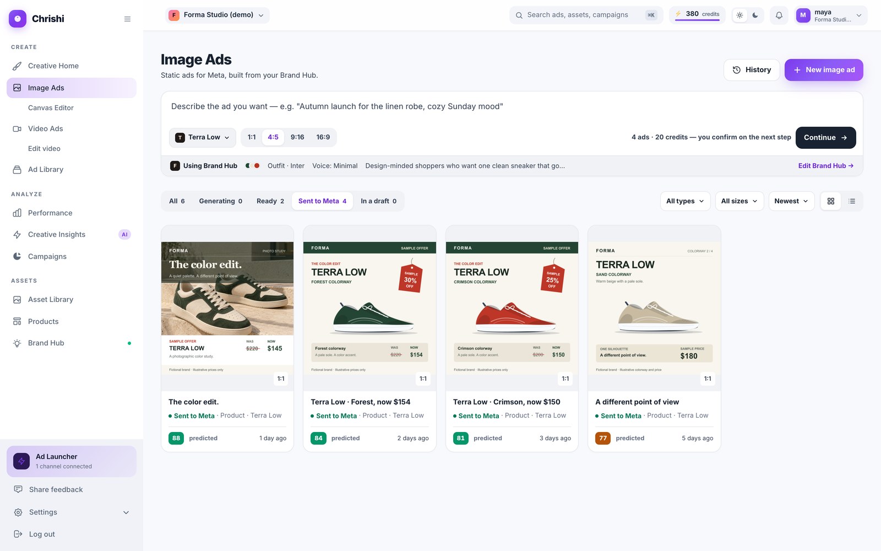The image size is (881, 551).
Task: Switch to list view
Action: tap(852, 201)
